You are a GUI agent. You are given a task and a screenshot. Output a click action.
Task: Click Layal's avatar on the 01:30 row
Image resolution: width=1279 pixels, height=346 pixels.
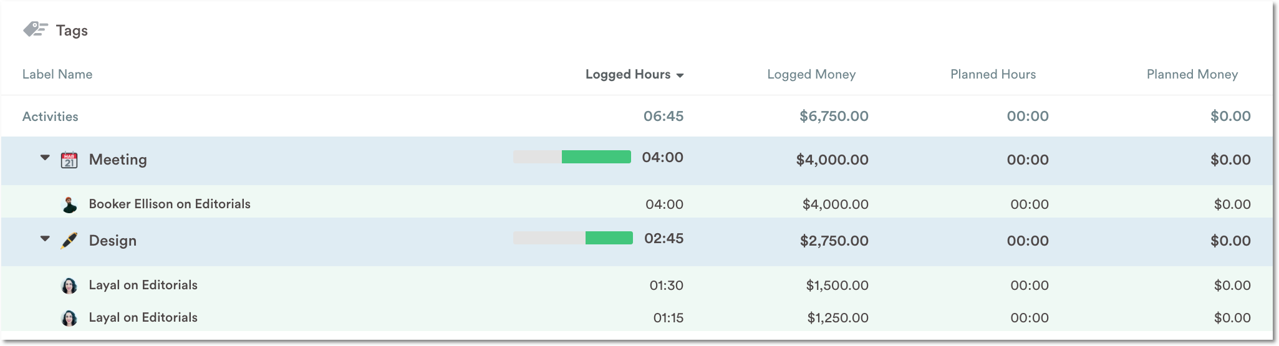click(69, 286)
